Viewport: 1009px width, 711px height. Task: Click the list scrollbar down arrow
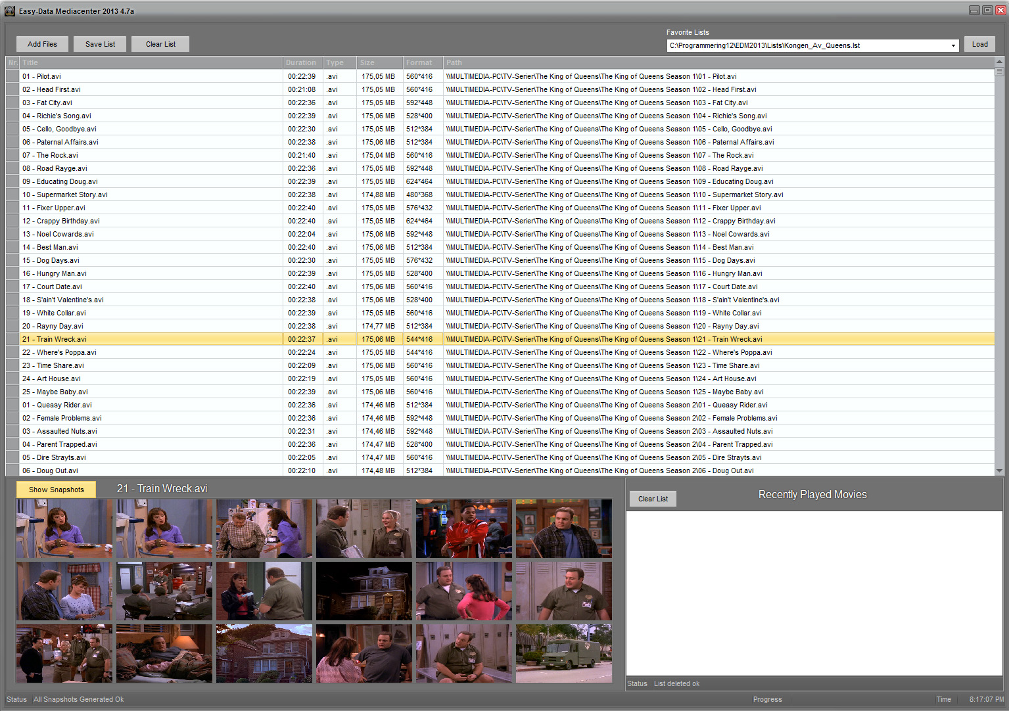(999, 470)
